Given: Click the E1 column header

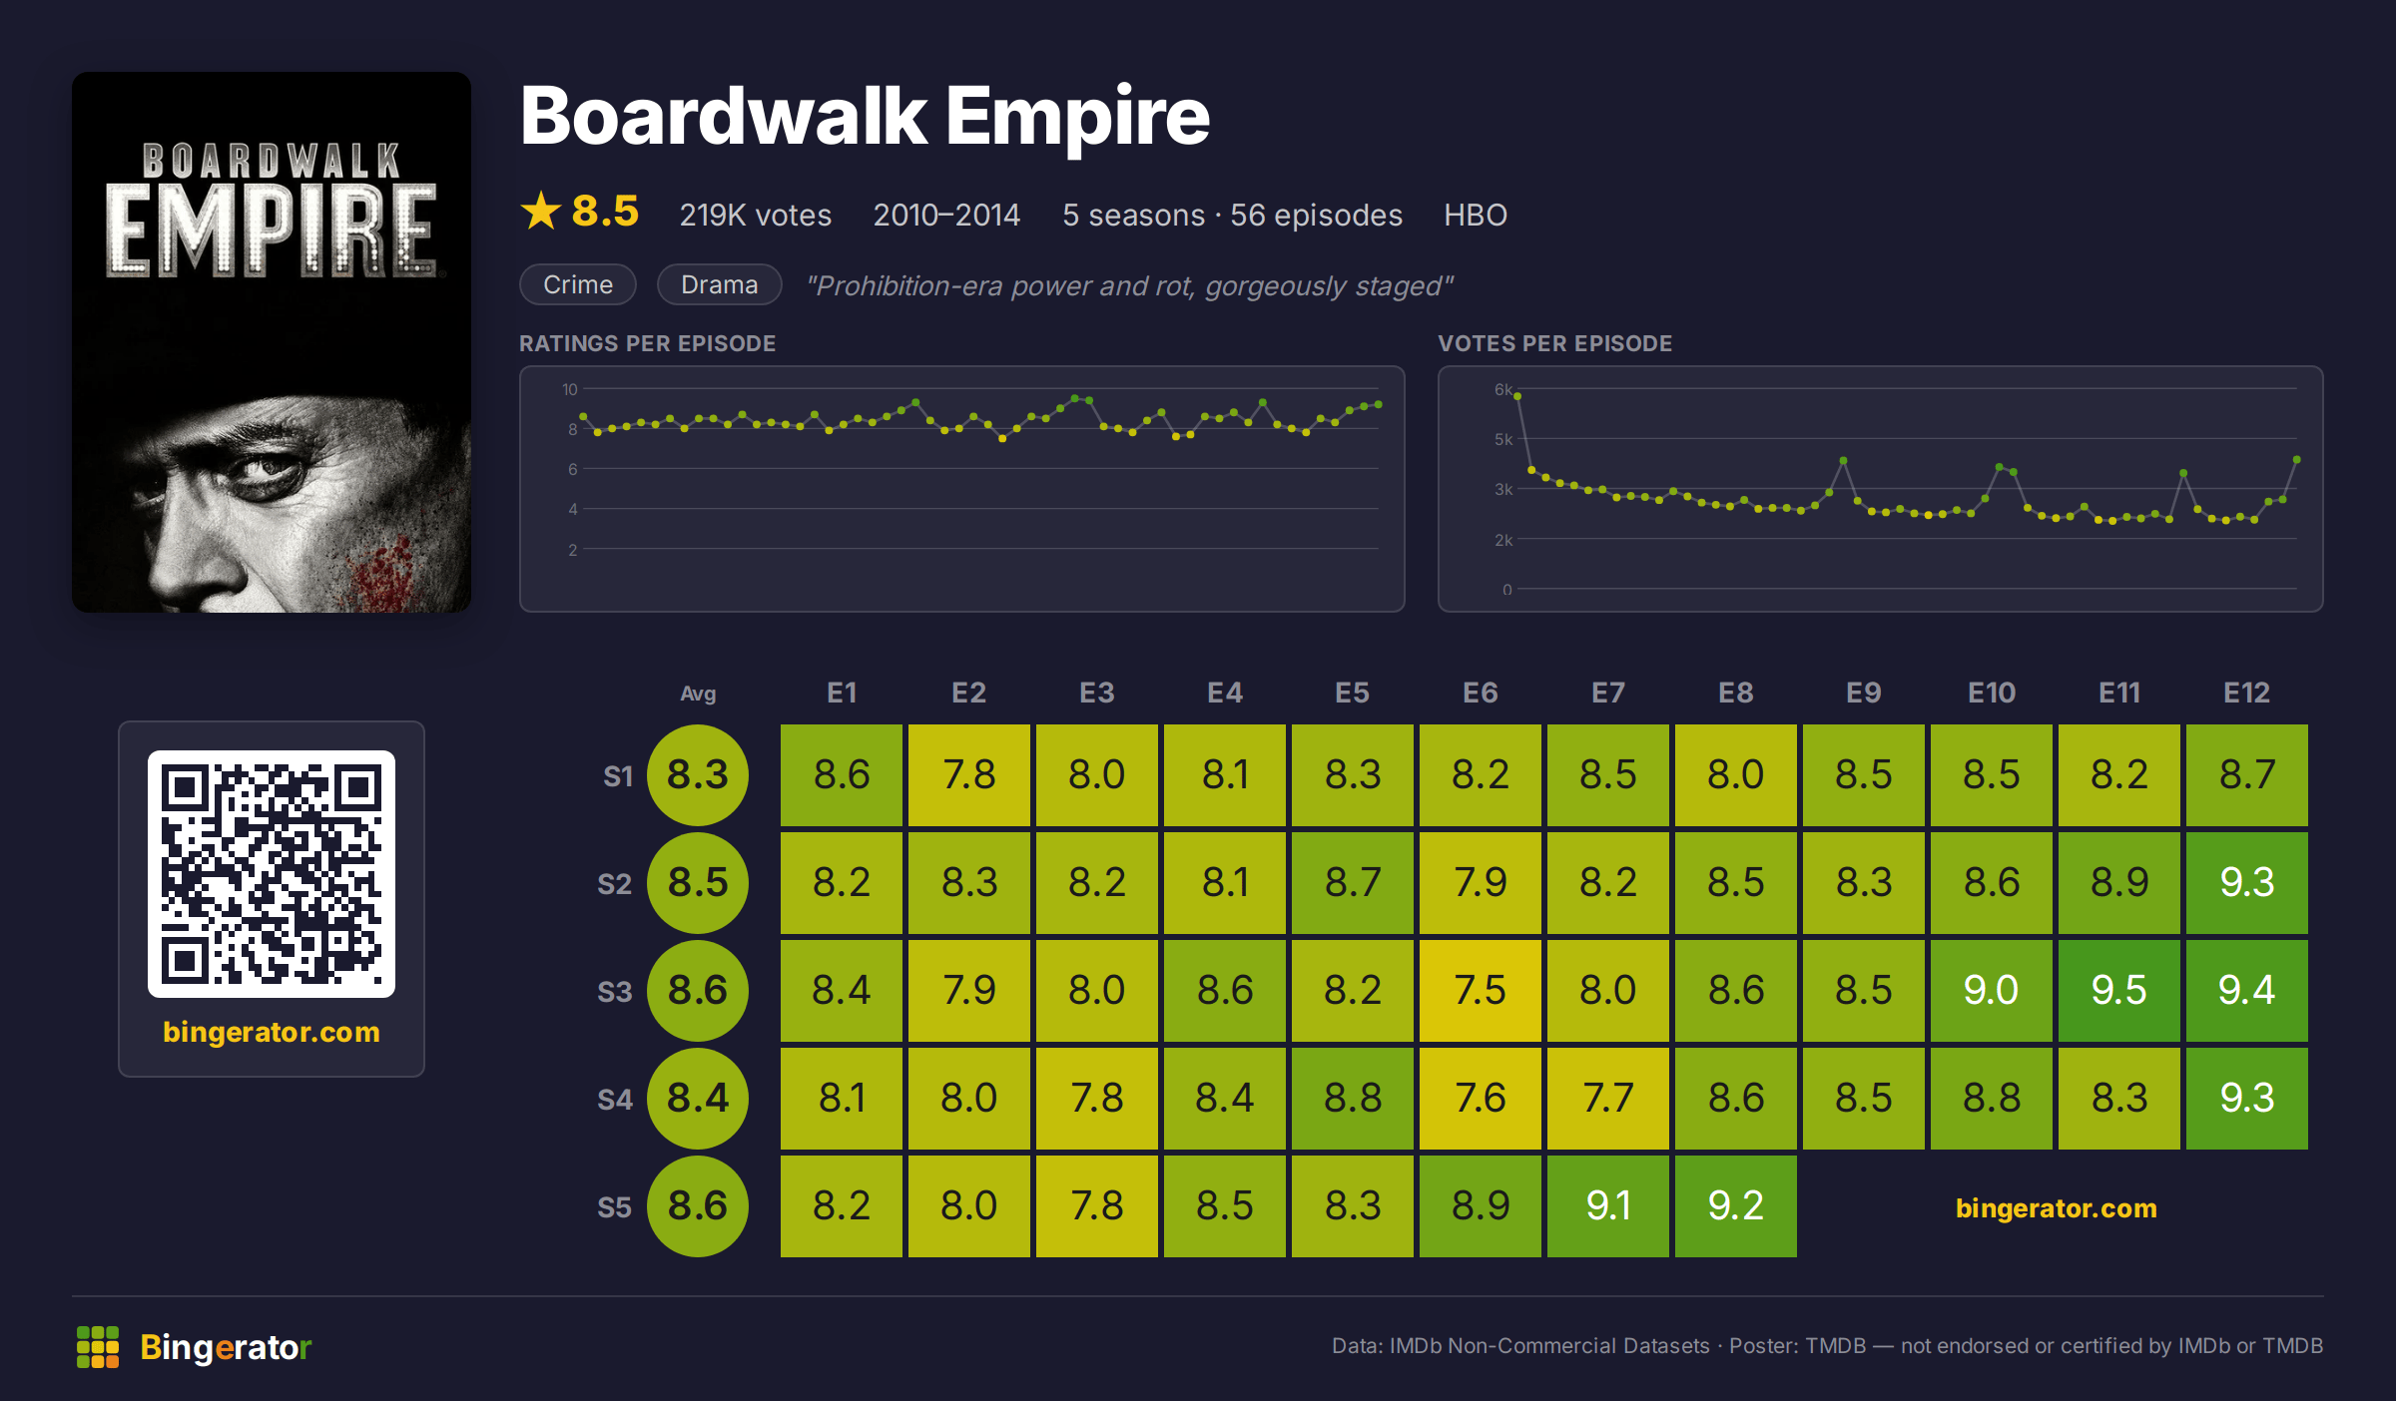Looking at the screenshot, I should (x=842, y=693).
